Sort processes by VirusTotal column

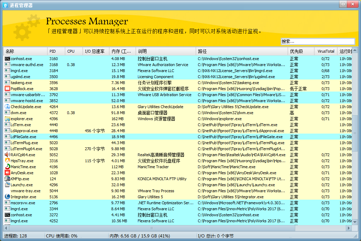[x=326, y=51]
